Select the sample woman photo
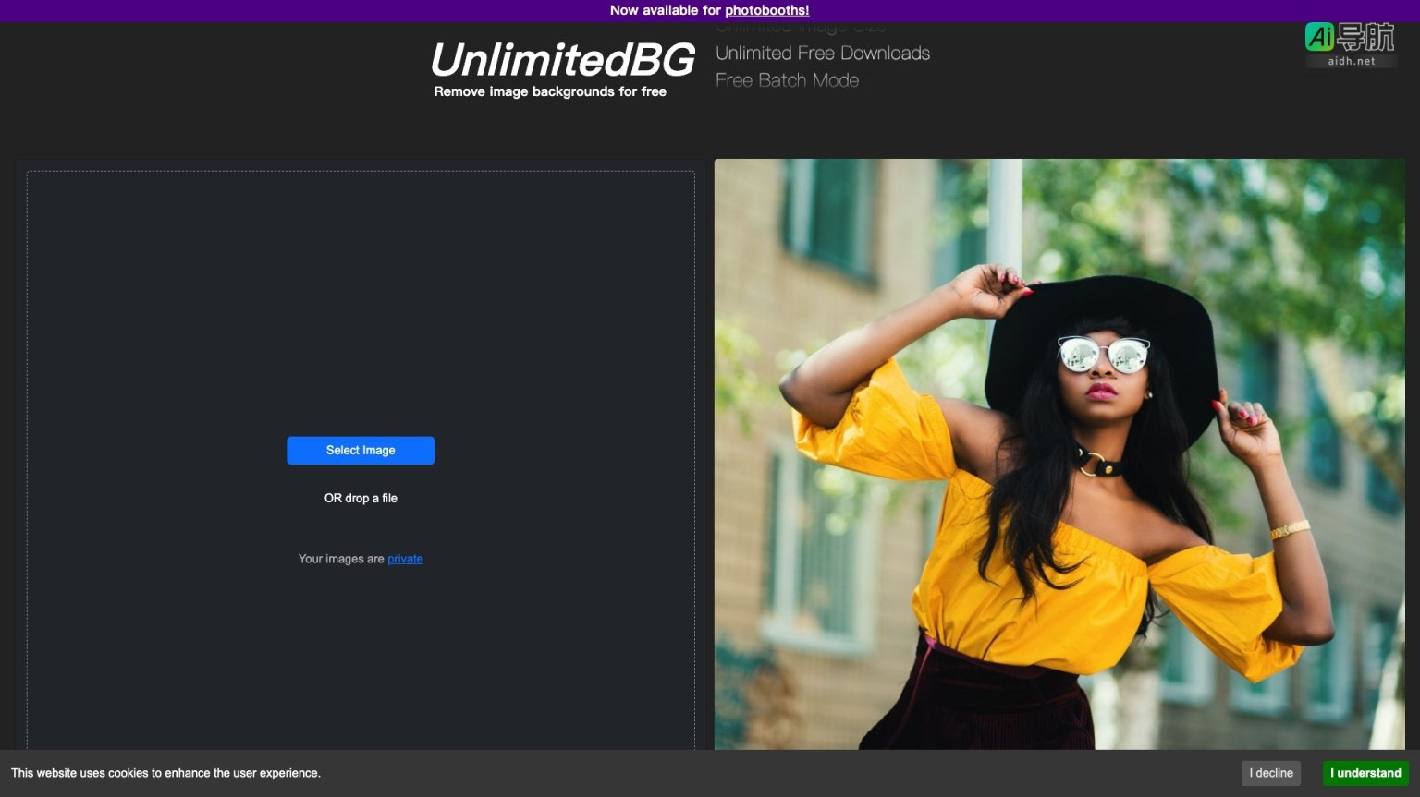Viewport: 1420px width, 797px height. 1059,462
